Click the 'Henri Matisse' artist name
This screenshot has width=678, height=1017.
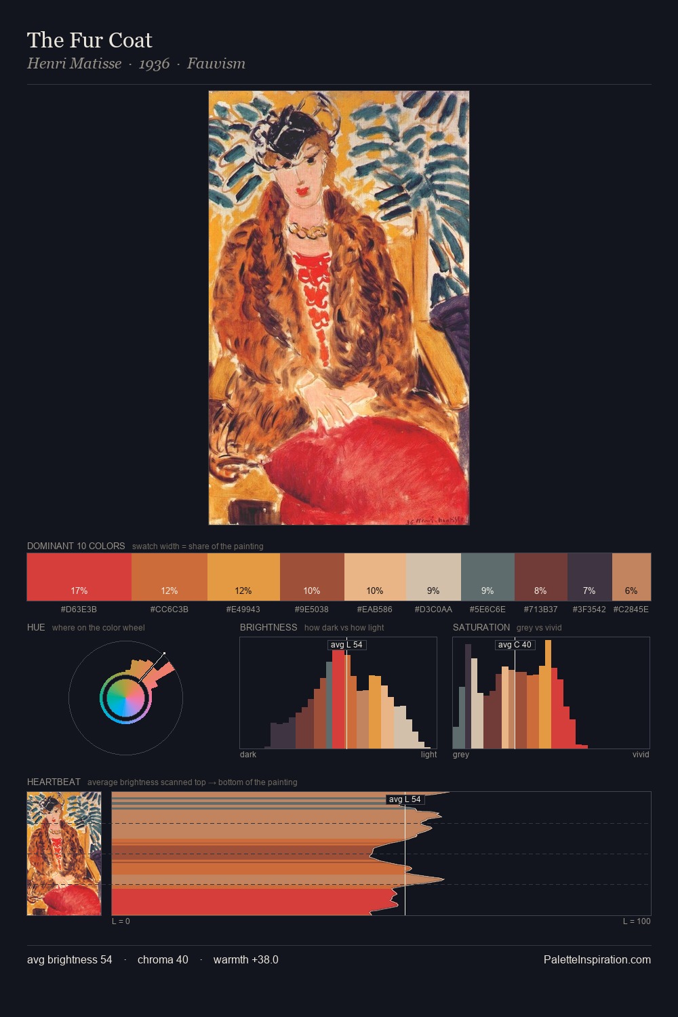(x=74, y=64)
